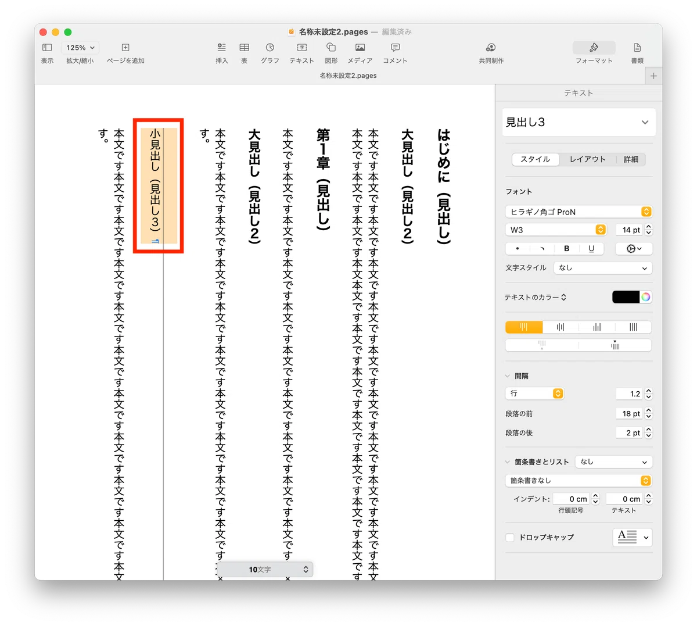697x626 pixels.
Task: Collapse the 箇条書きとリスト section
Action: tap(507, 462)
